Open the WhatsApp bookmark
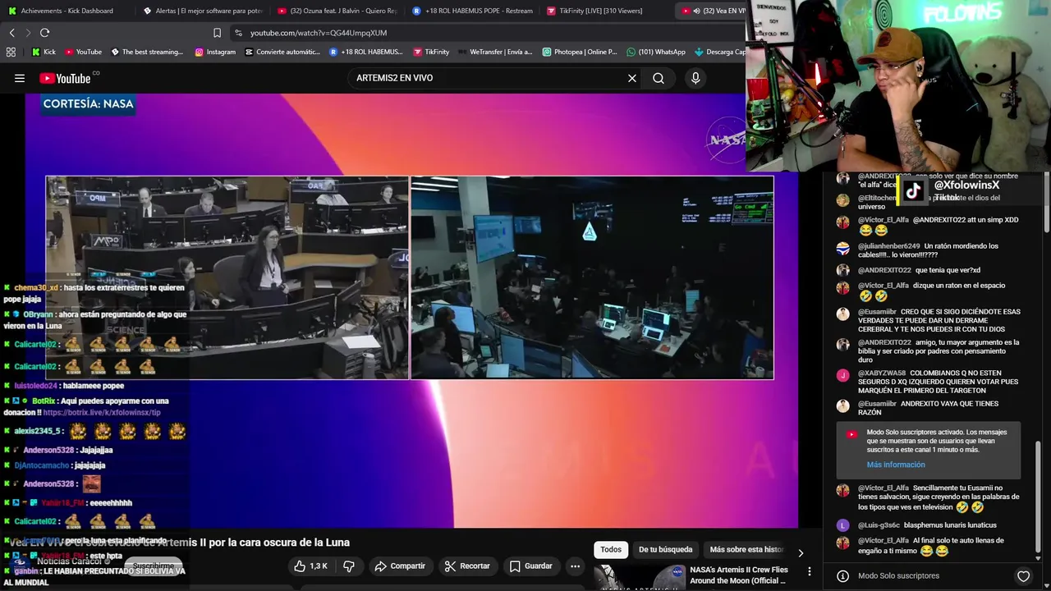 (x=655, y=52)
